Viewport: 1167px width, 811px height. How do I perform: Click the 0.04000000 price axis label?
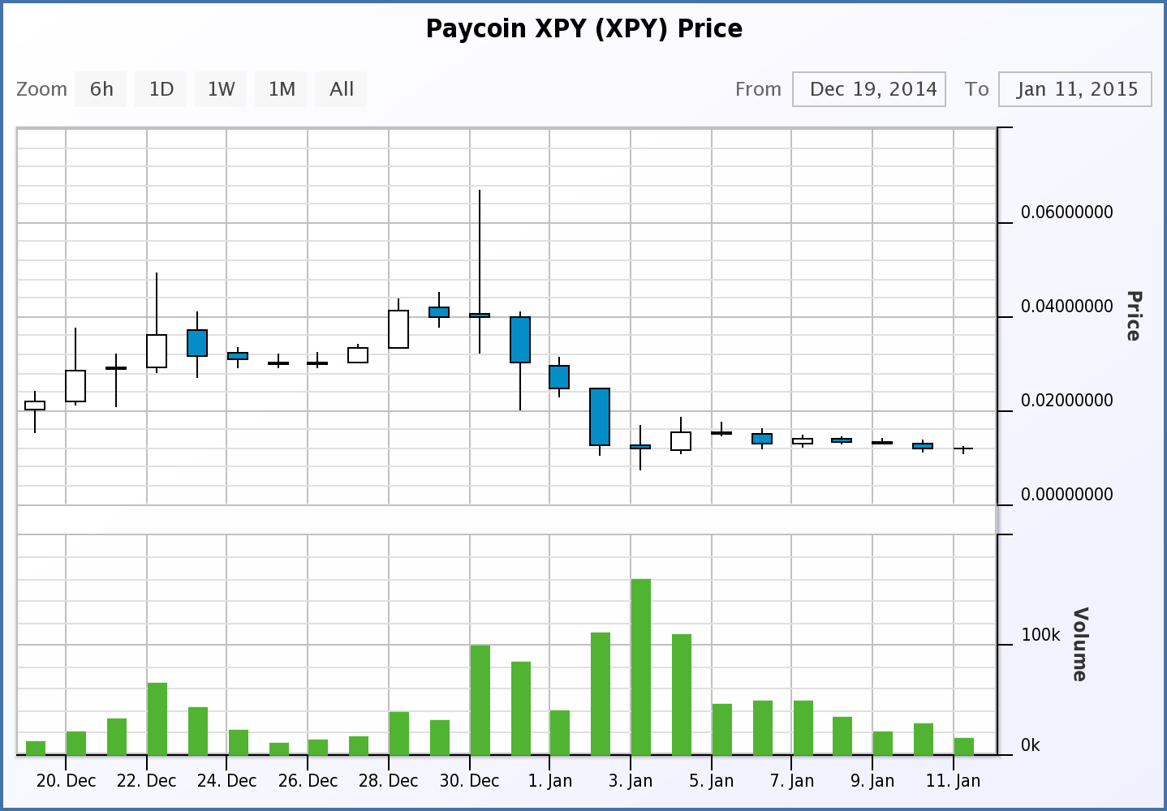pos(1067,307)
